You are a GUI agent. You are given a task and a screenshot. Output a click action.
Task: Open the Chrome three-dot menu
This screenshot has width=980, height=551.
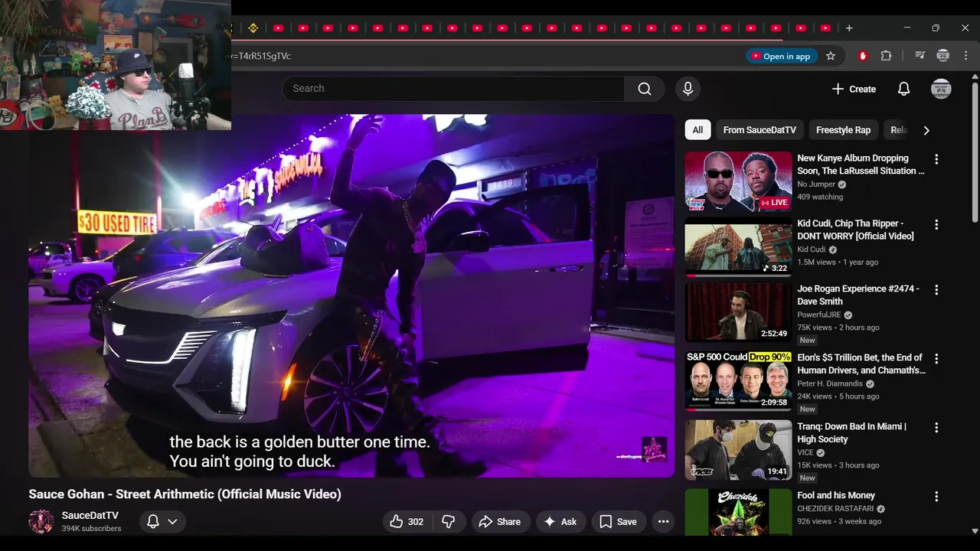click(x=966, y=56)
